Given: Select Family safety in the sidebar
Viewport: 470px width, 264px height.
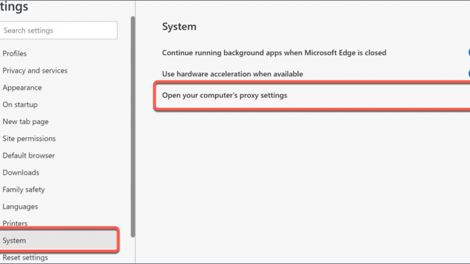Looking at the screenshot, I should click(x=23, y=190).
